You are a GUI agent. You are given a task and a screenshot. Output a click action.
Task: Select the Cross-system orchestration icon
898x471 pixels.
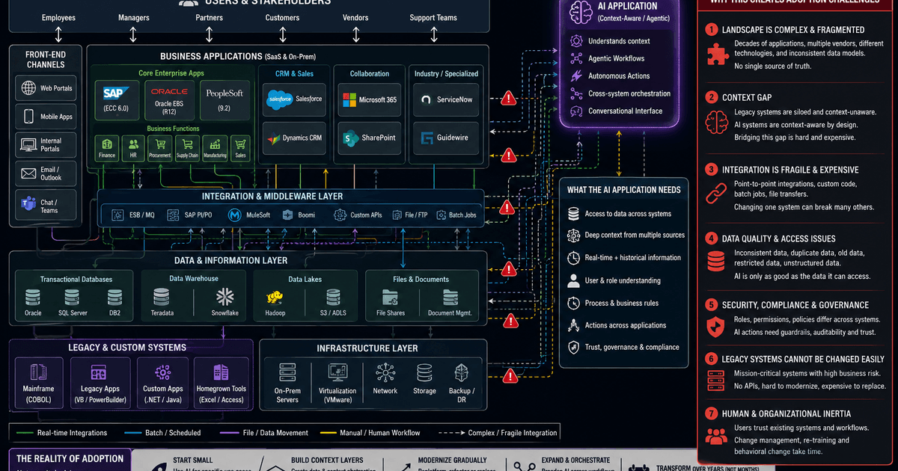[x=575, y=93]
